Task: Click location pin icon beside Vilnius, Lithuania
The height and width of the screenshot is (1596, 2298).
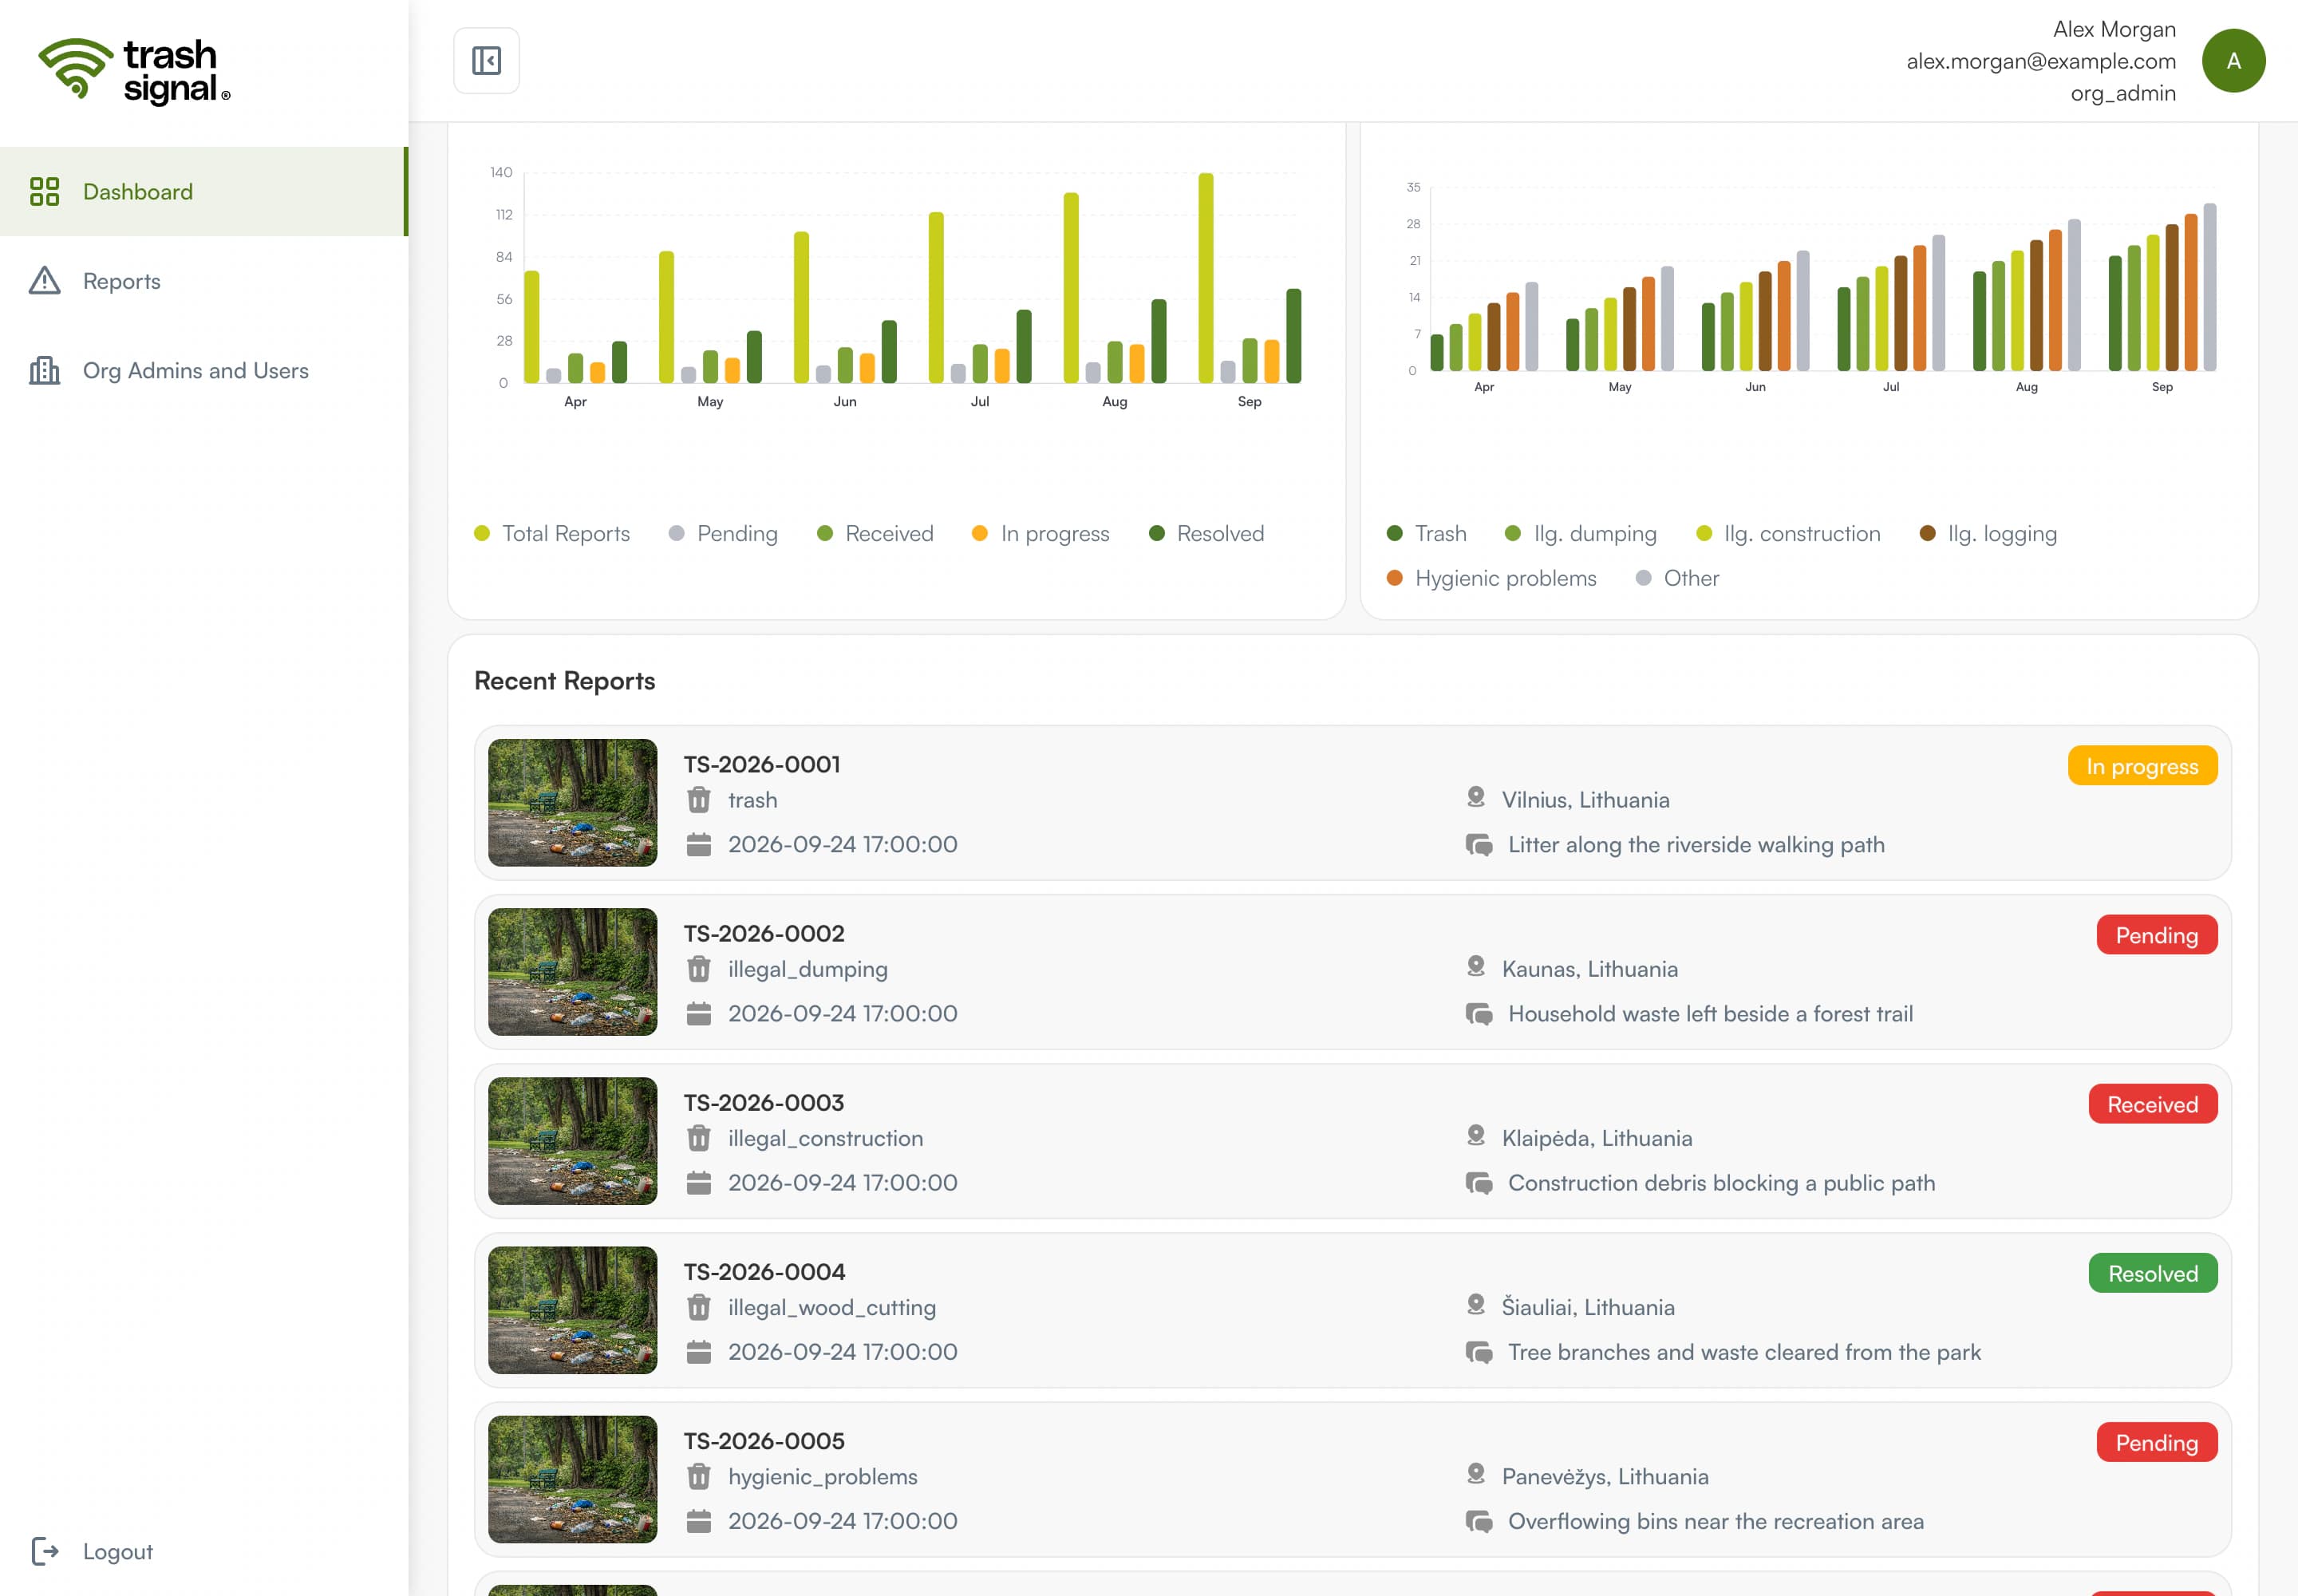Action: coord(1475,798)
